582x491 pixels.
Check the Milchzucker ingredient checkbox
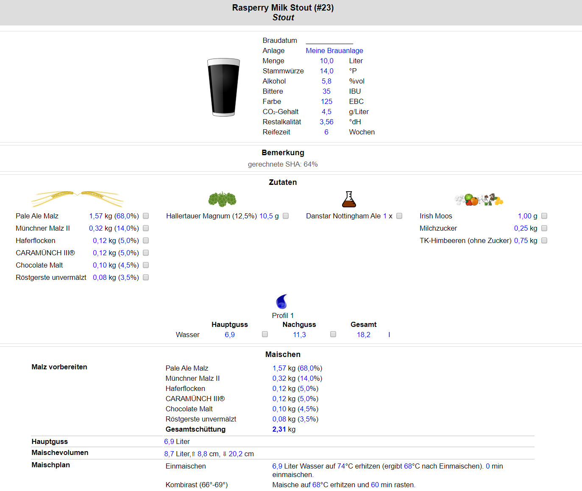coord(544,228)
